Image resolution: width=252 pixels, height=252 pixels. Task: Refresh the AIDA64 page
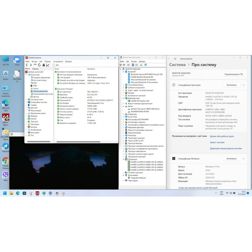pyautogui.click(x=39, y=65)
